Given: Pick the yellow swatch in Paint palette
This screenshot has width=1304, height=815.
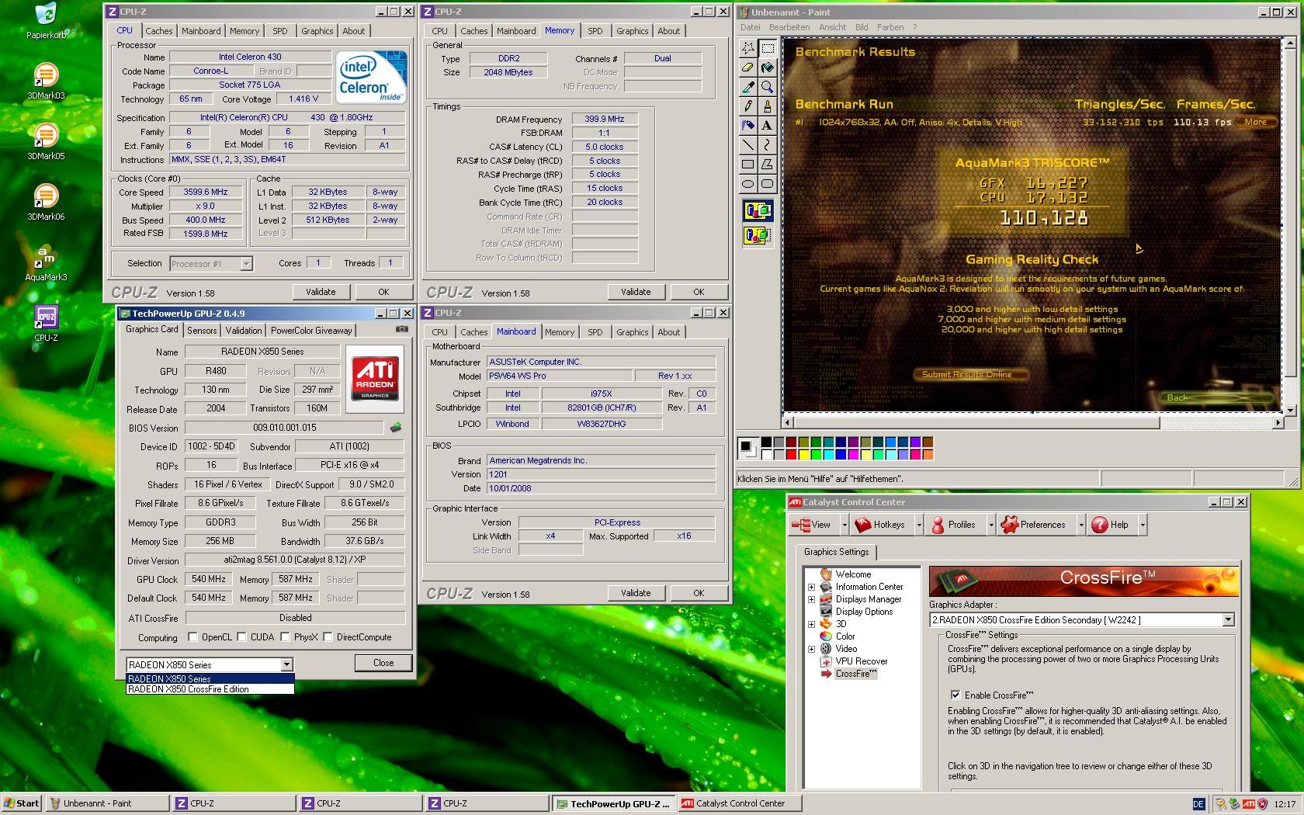Looking at the screenshot, I should click(x=803, y=454).
